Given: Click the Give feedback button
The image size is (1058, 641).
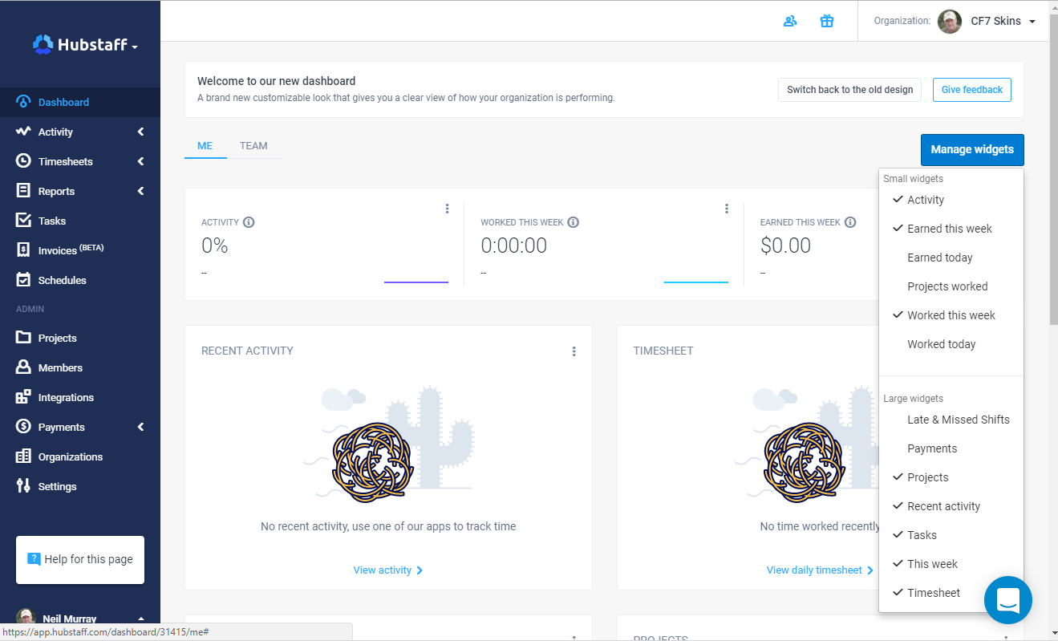Looking at the screenshot, I should coord(971,90).
